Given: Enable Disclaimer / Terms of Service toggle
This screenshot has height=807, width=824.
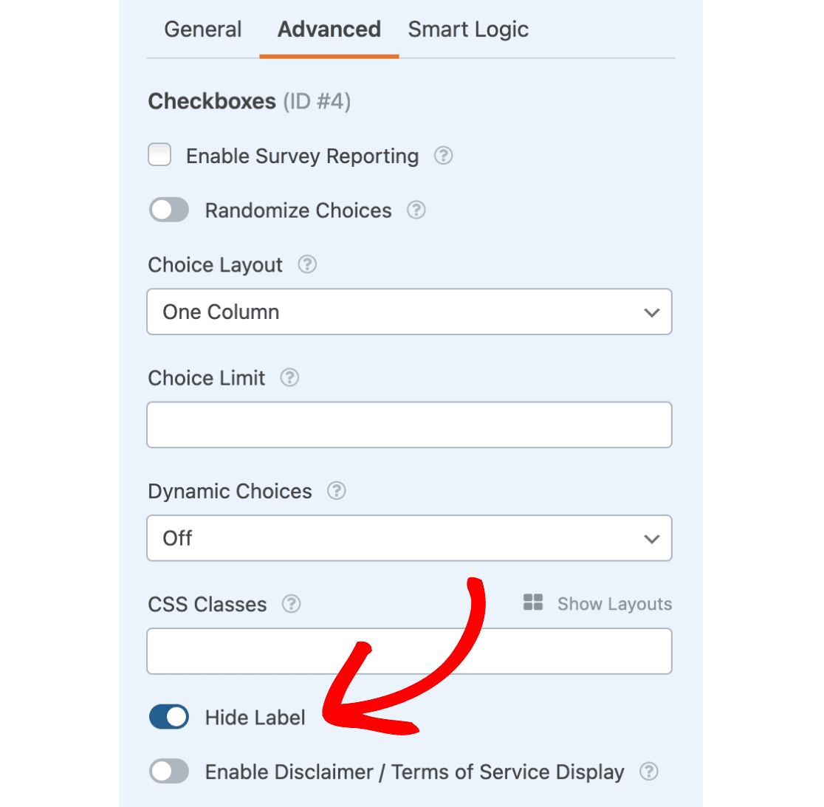Looking at the screenshot, I should [169, 772].
